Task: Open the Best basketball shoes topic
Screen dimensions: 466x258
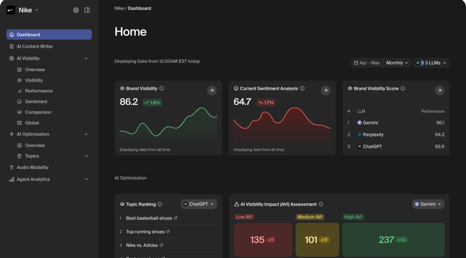Action: pyautogui.click(x=149, y=218)
